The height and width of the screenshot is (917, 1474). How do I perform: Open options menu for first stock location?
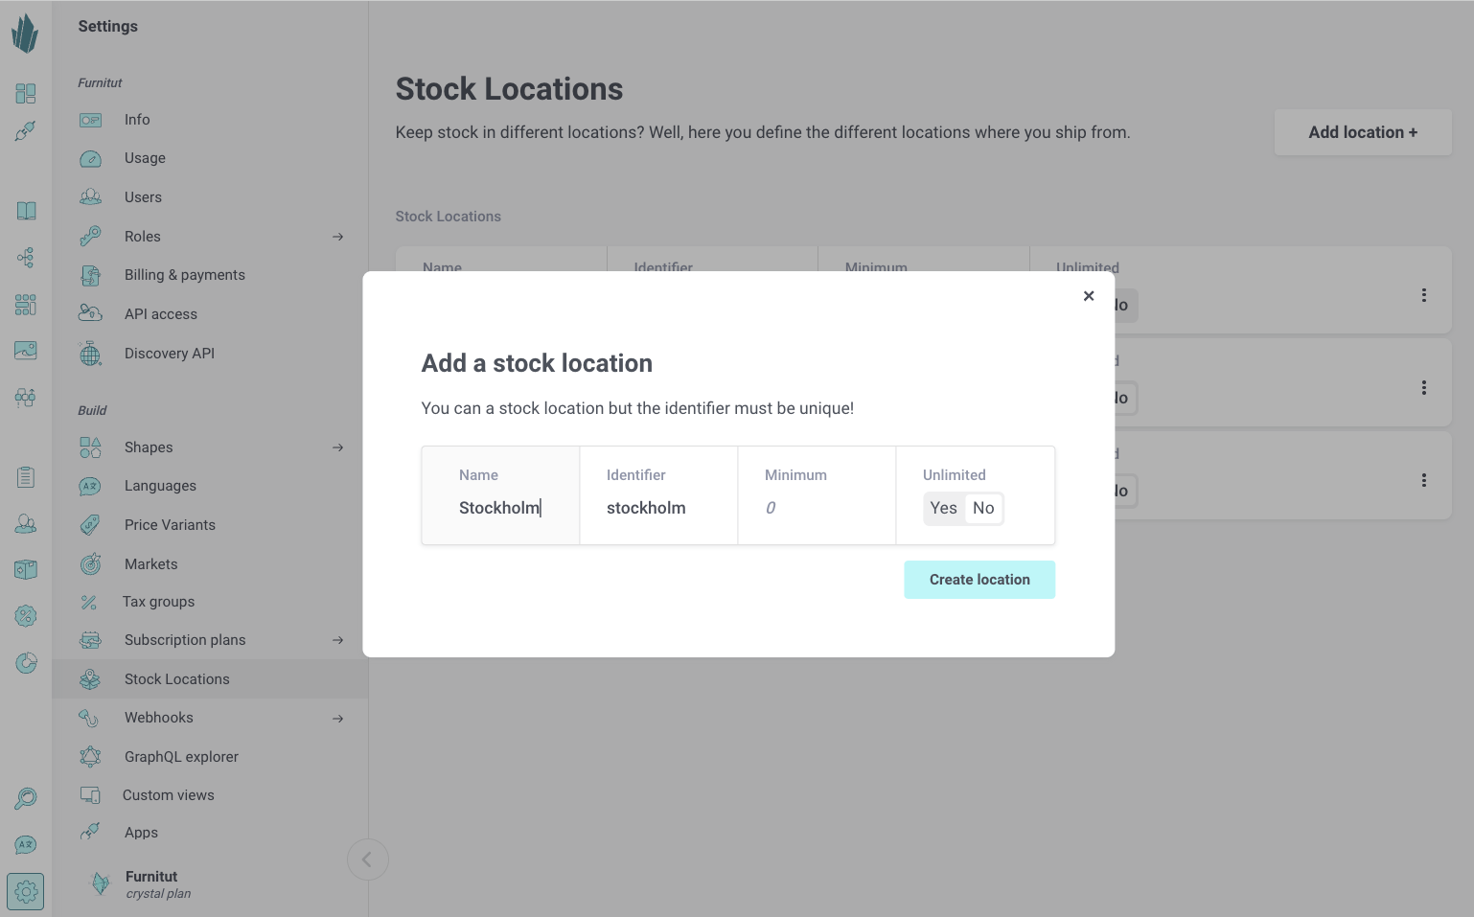(1423, 295)
